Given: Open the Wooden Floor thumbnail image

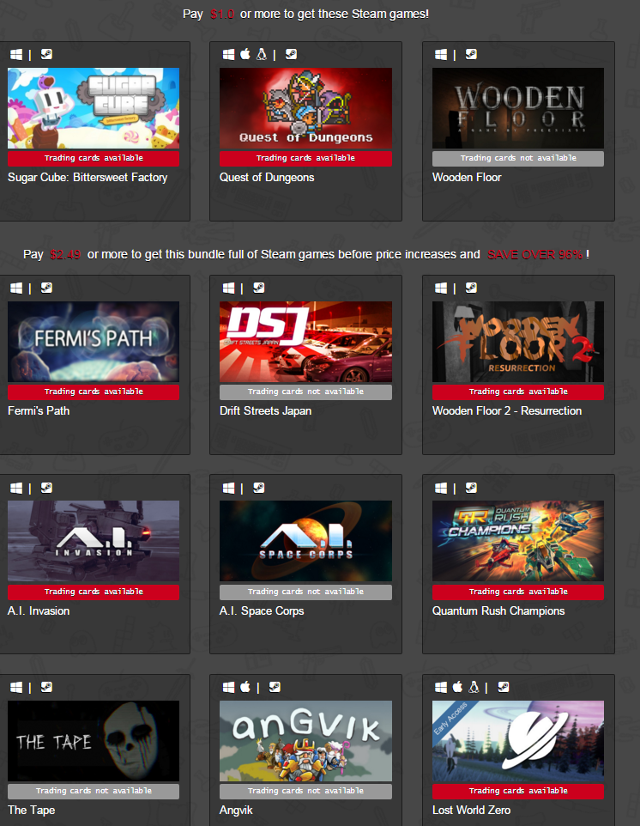Looking at the screenshot, I should pos(518,108).
